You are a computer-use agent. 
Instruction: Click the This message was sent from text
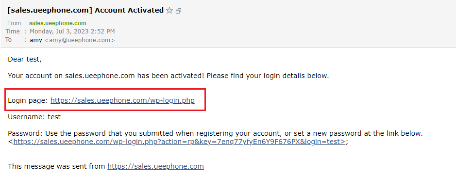pyautogui.click(x=57, y=166)
